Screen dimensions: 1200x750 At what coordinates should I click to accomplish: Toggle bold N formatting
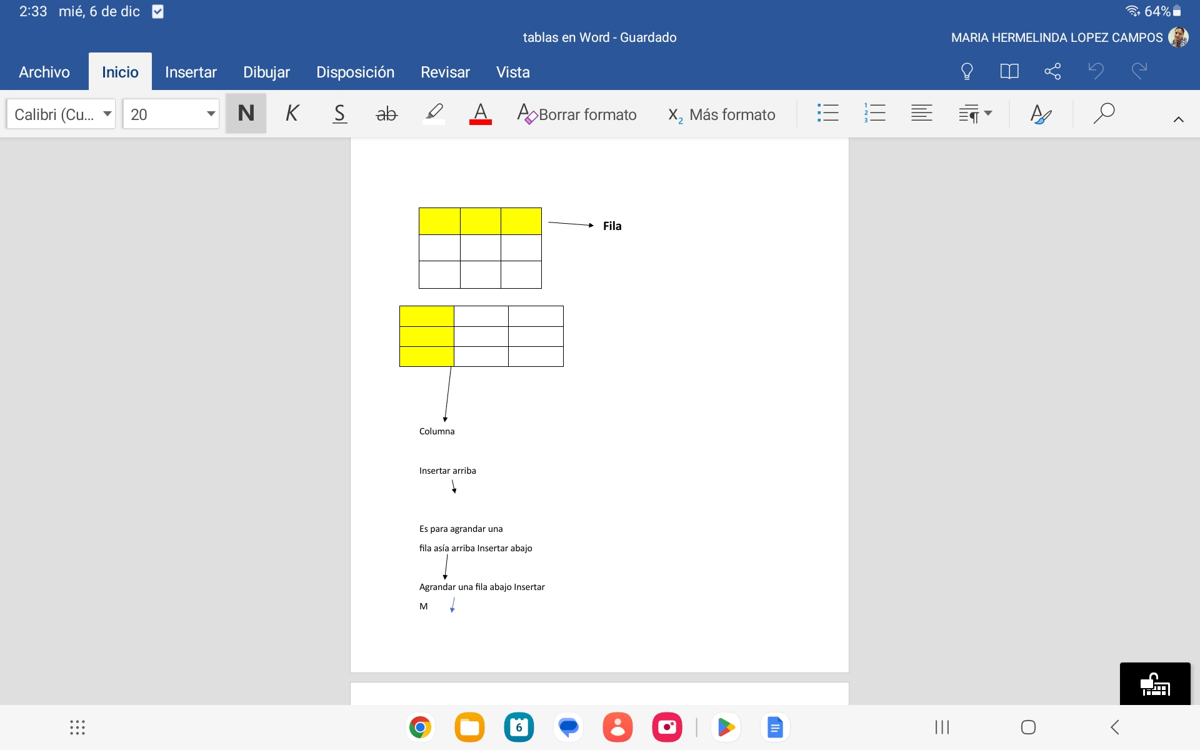[246, 114]
